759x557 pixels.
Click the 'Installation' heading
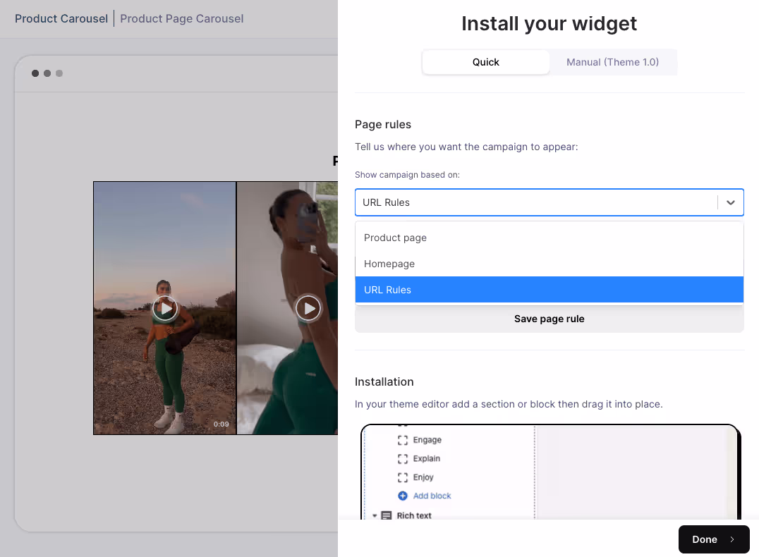coord(384,382)
